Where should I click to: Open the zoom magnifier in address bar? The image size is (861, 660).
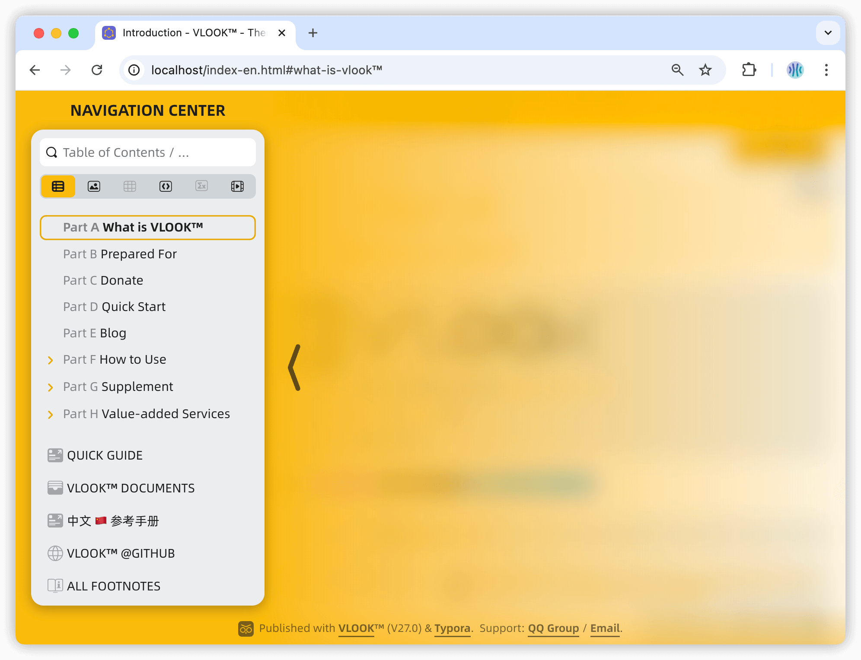click(677, 70)
